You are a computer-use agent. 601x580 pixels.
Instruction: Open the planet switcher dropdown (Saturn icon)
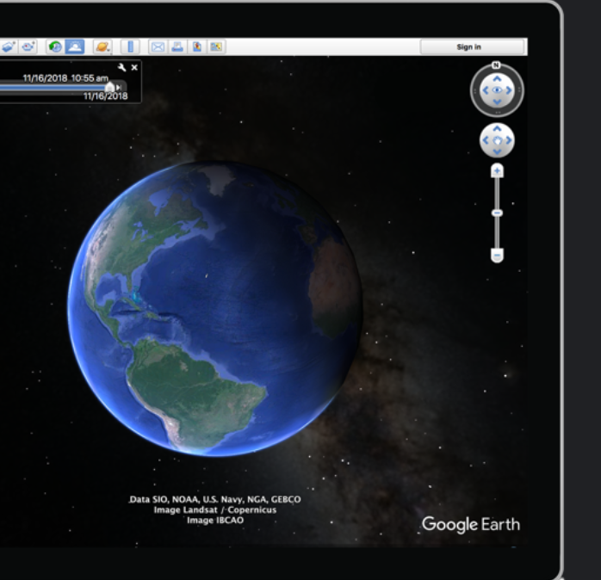(x=102, y=46)
